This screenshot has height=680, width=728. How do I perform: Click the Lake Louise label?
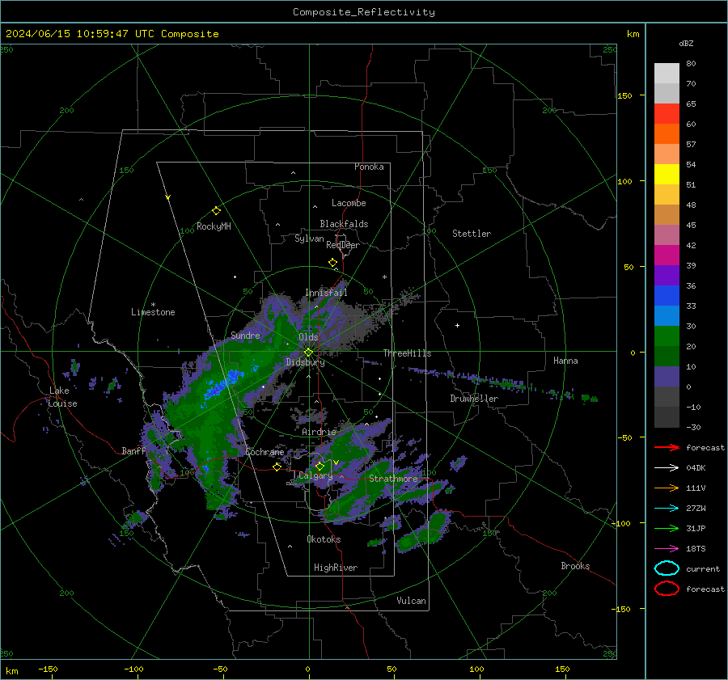62,397
